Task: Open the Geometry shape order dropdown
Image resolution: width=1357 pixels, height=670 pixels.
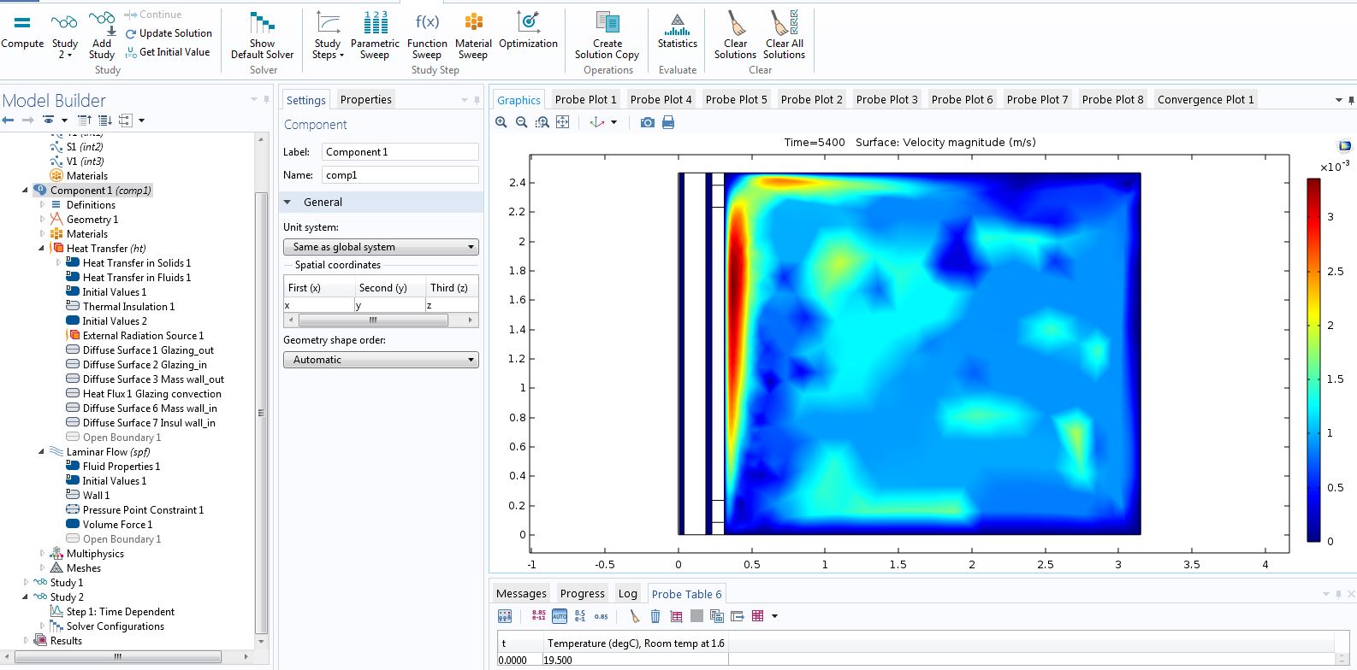Action: 381,360
